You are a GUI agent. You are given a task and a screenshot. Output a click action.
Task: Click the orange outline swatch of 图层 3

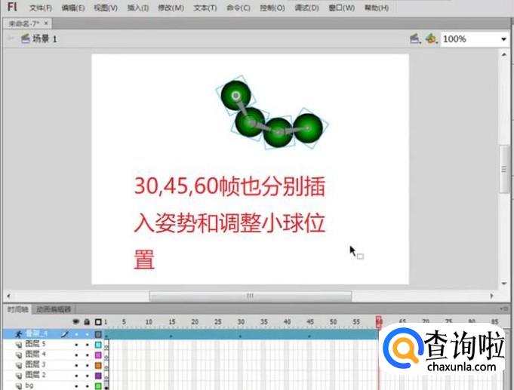point(98,365)
